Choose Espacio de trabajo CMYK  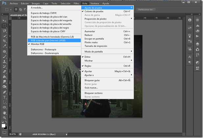[54, 13]
